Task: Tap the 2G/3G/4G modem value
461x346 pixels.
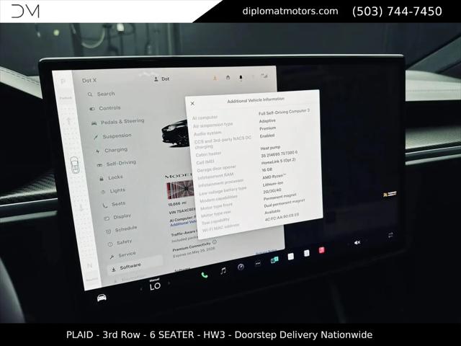Action: click(x=272, y=191)
